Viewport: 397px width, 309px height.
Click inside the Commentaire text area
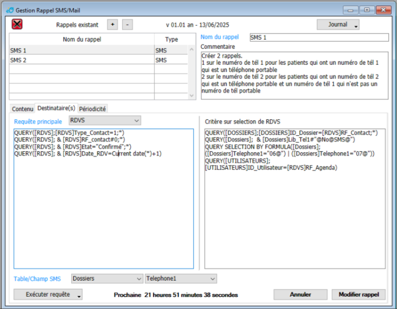pyautogui.click(x=294, y=75)
